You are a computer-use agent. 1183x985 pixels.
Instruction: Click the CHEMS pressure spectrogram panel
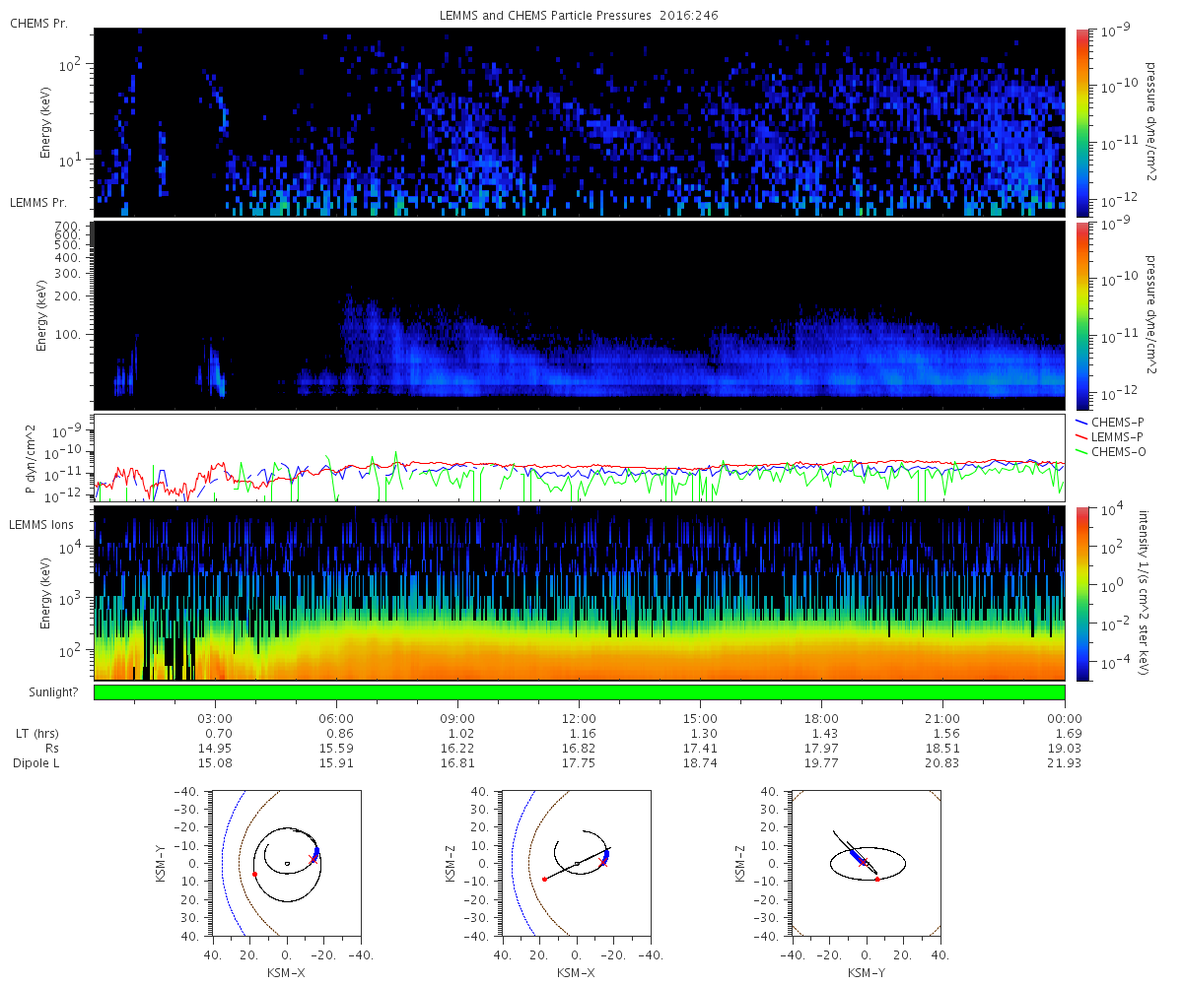(x=580, y=122)
